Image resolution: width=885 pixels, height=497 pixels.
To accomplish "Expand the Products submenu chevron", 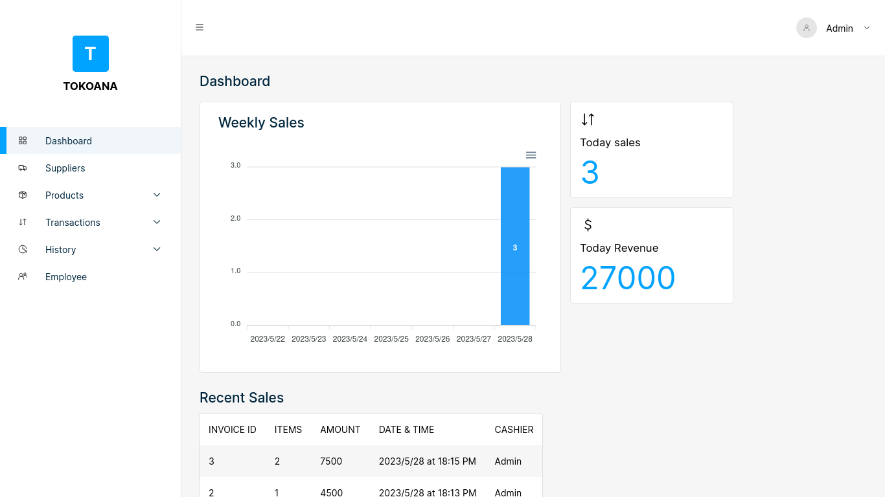I will pyautogui.click(x=157, y=195).
